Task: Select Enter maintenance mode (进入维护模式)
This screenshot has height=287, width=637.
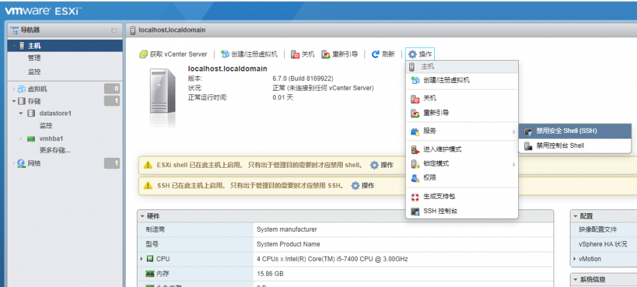Action: pos(462,149)
